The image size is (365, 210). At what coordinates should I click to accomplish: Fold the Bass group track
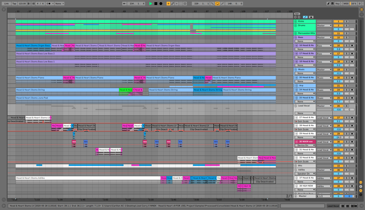(x=296, y=37)
